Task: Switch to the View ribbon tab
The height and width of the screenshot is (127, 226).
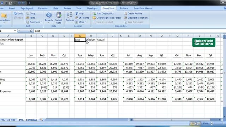Action: point(79,8)
